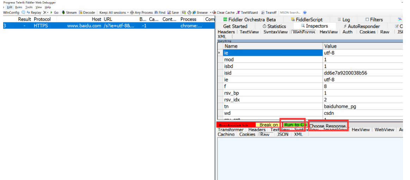The height and width of the screenshot is (180, 410).
Task: Select the request WebForms inspector tab
Action: tap(304, 32)
